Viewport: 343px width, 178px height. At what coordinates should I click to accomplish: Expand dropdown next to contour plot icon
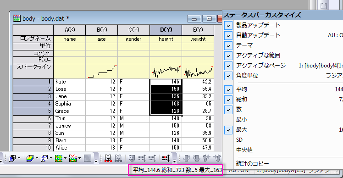pyautogui.click(x=65, y=158)
